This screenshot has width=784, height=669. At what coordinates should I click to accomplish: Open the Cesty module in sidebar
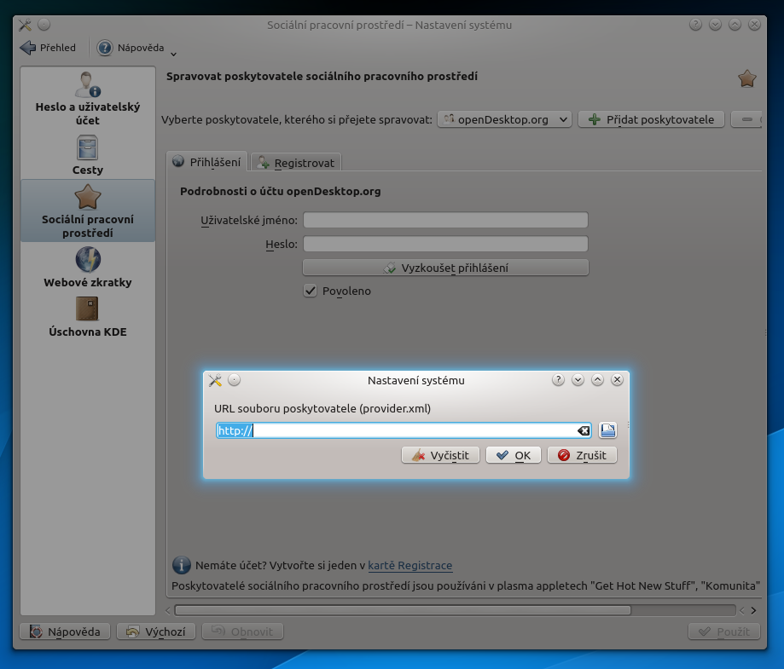click(x=88, y=155)
